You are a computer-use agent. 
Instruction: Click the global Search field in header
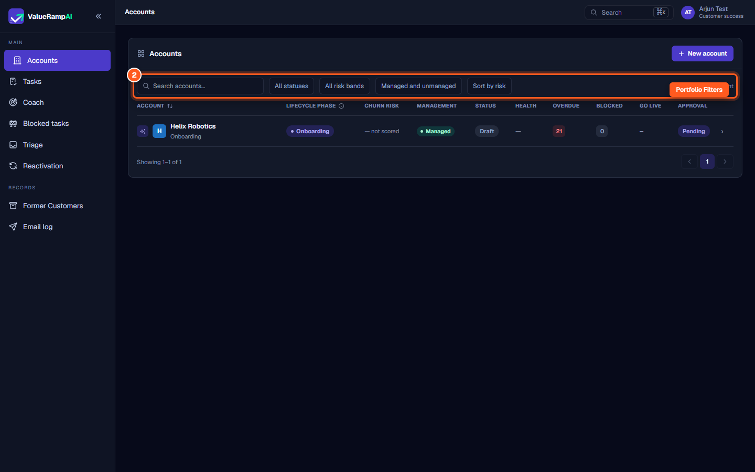tap(629, 12)
